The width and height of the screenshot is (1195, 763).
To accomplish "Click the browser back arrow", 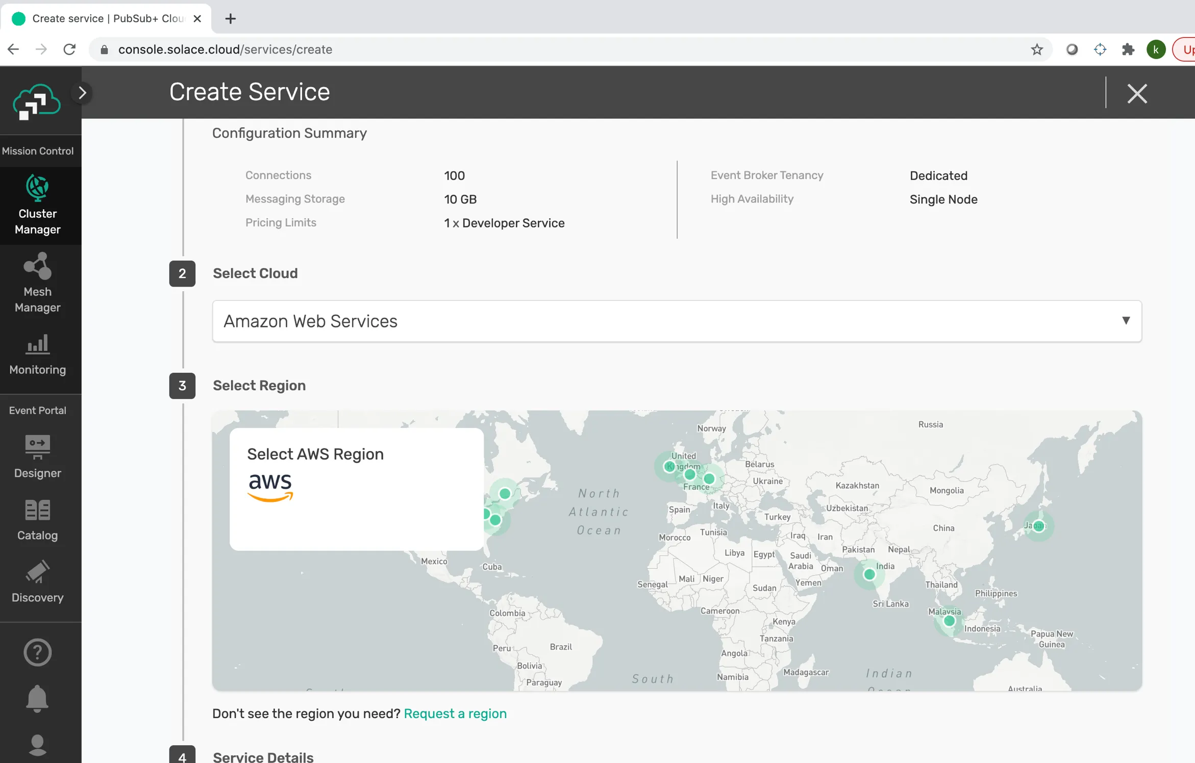I will (x=14, y=49).
